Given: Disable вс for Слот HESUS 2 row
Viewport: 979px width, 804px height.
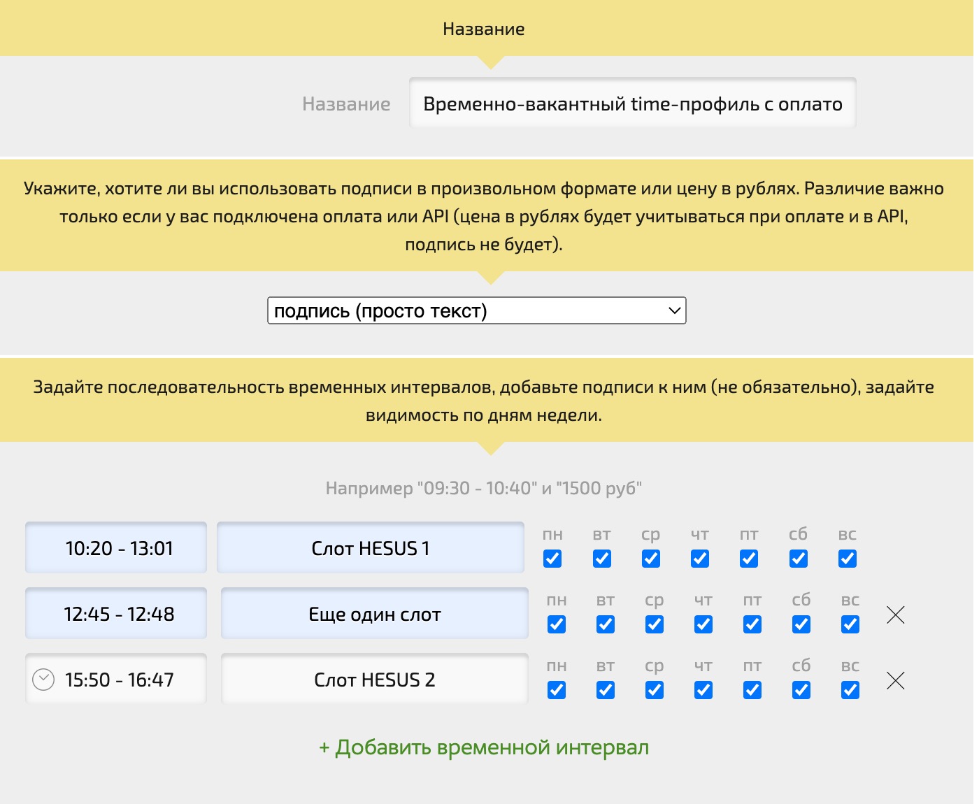Looking at the screenshot, I should tap(850, 690).
